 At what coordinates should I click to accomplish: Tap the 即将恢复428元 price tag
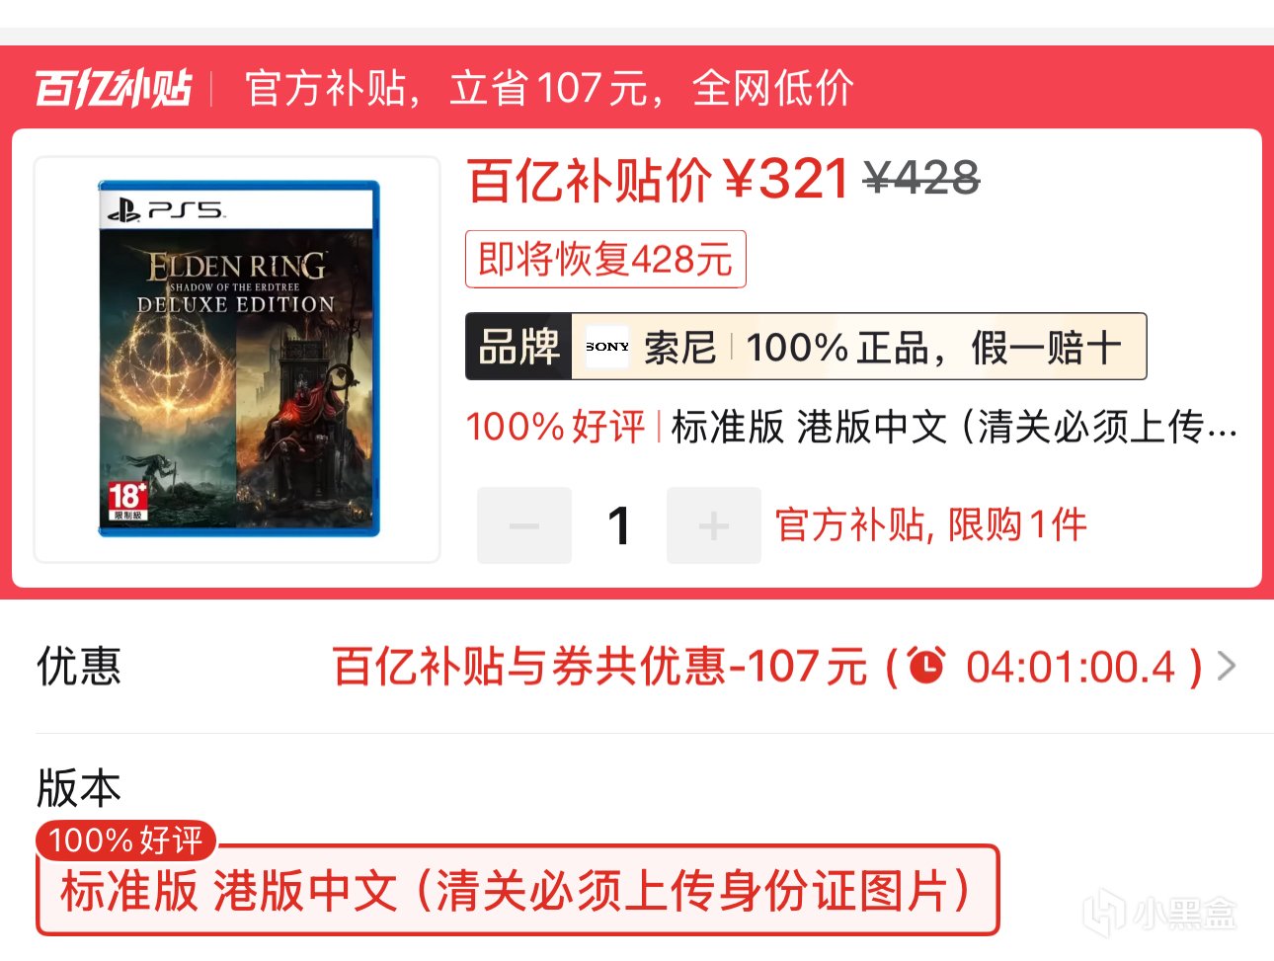605,260
